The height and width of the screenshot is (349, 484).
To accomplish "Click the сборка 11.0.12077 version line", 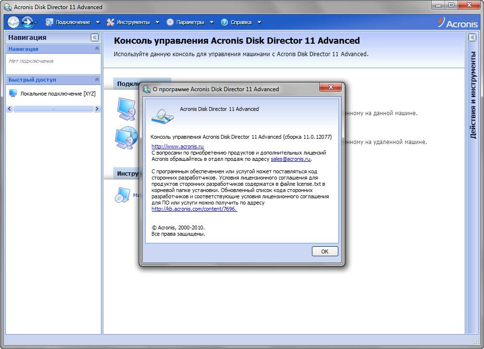I will [241, 137].
